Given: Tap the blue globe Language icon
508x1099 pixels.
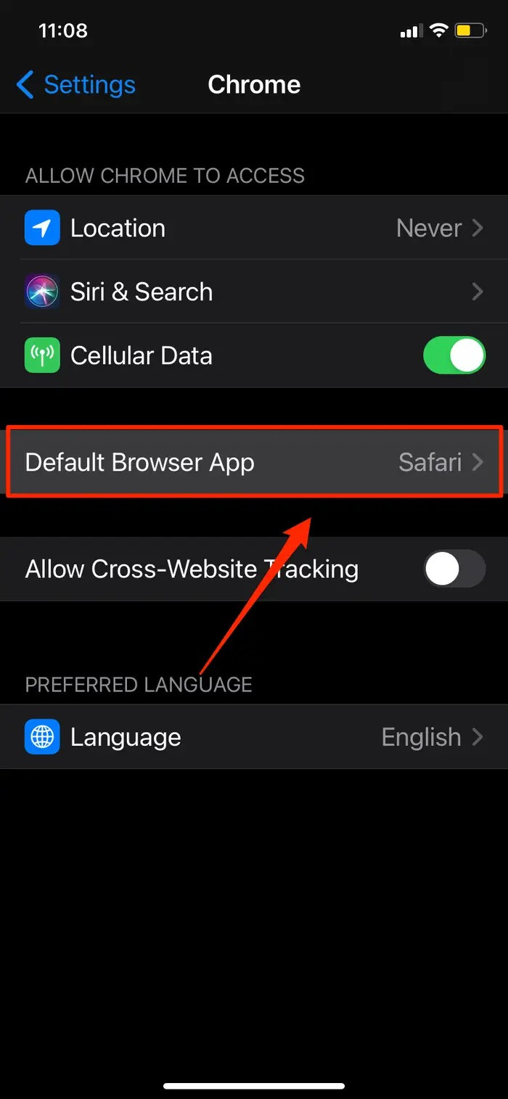Looking at the screenshot, I should coord(42,737).
